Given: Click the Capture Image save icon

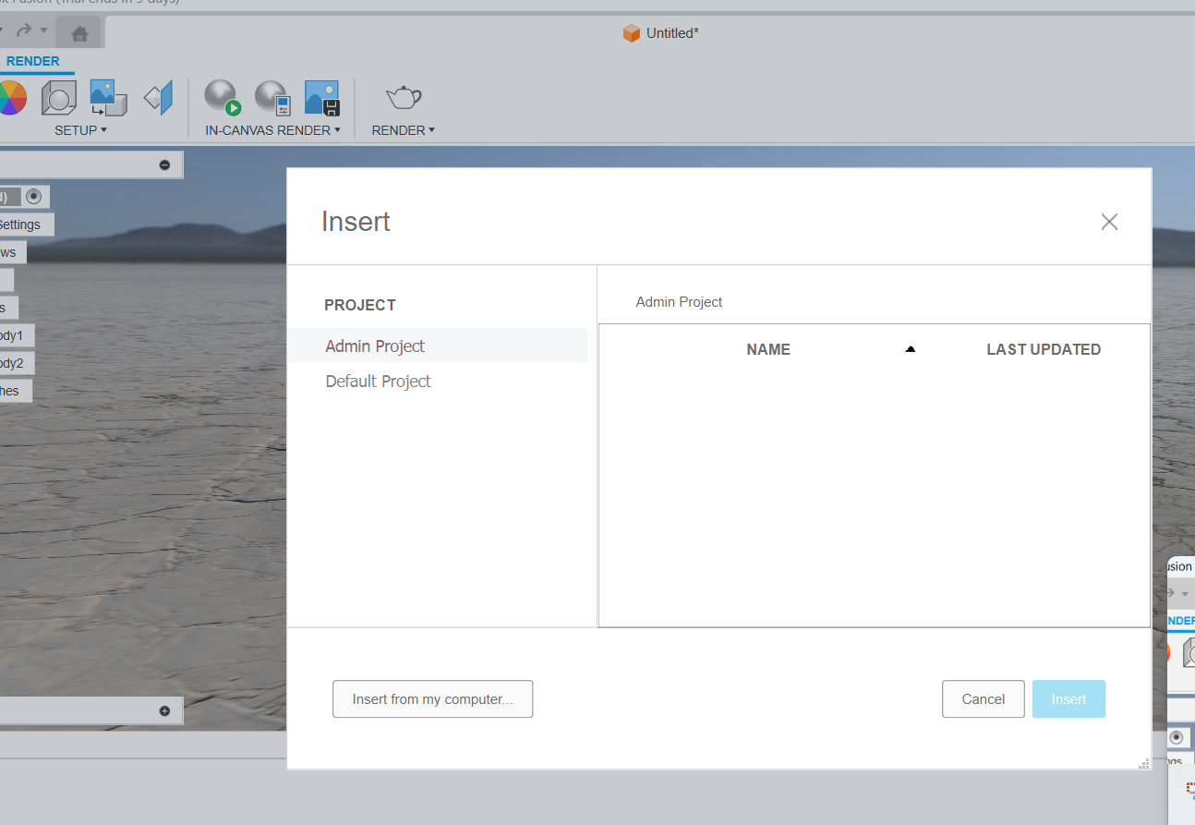Looking at the screenshot, I should [x=321, y=98].
